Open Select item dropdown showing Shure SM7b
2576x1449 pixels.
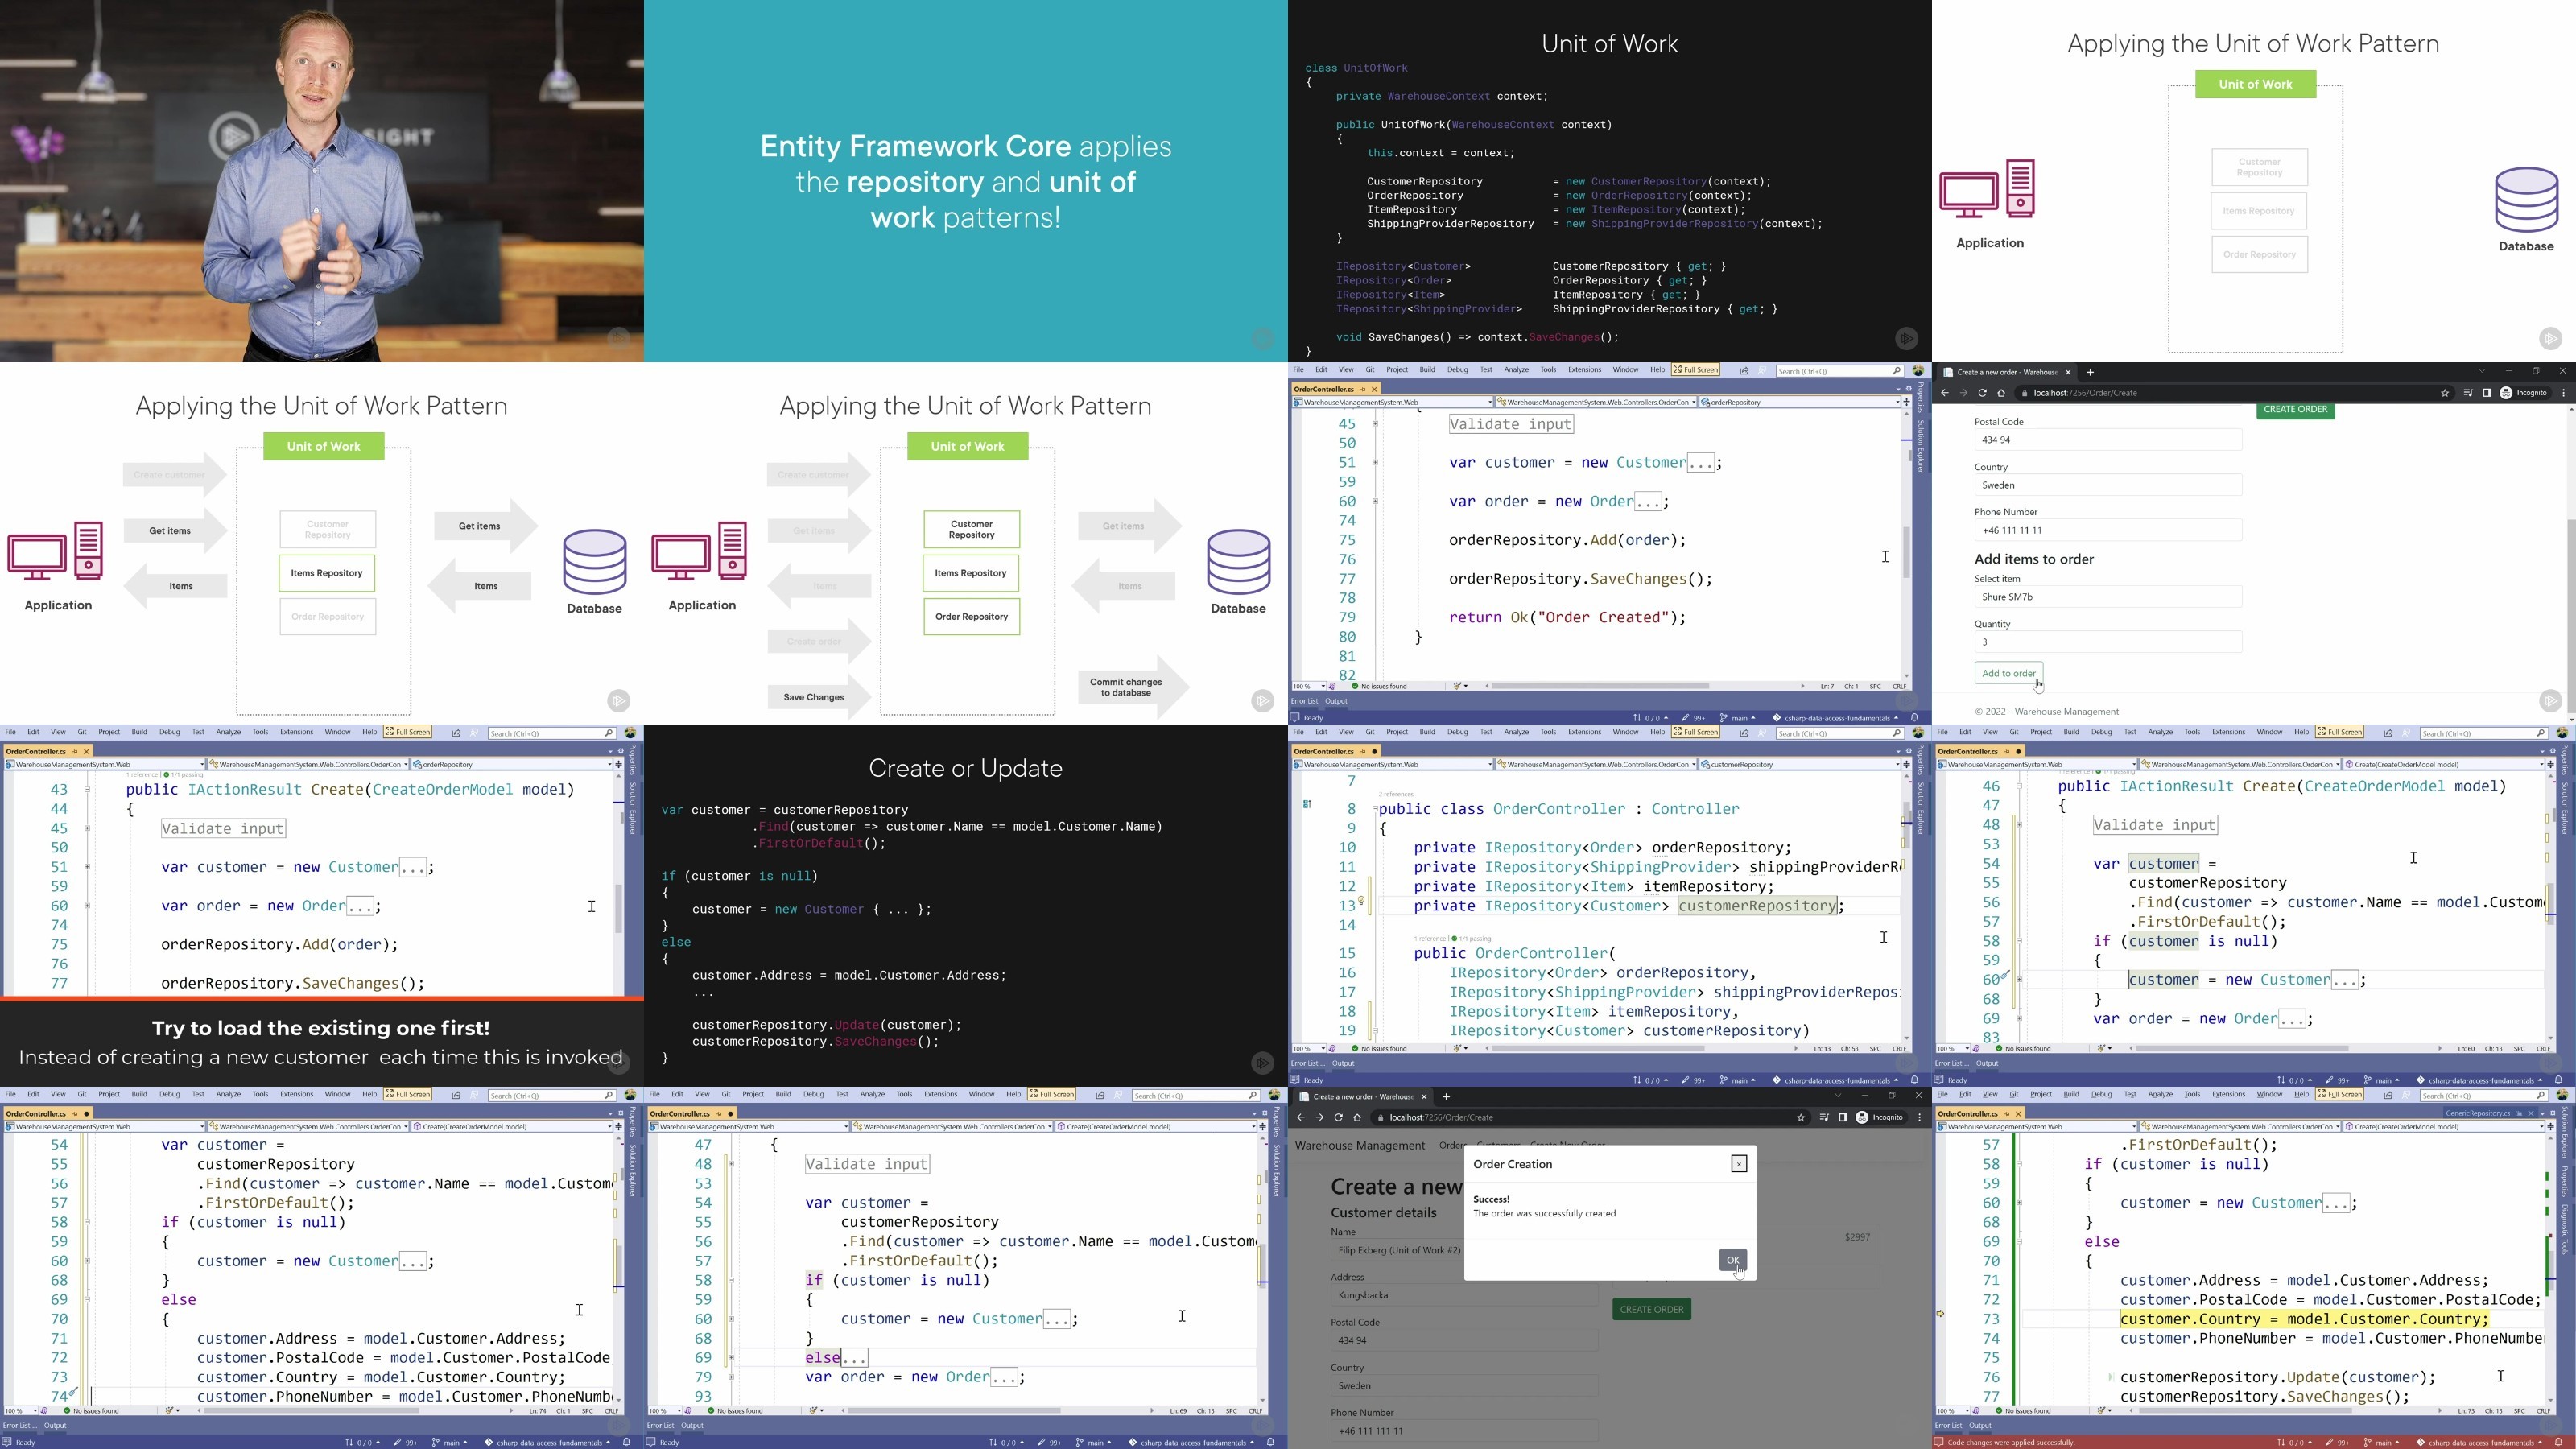(x=2107, y=597)
